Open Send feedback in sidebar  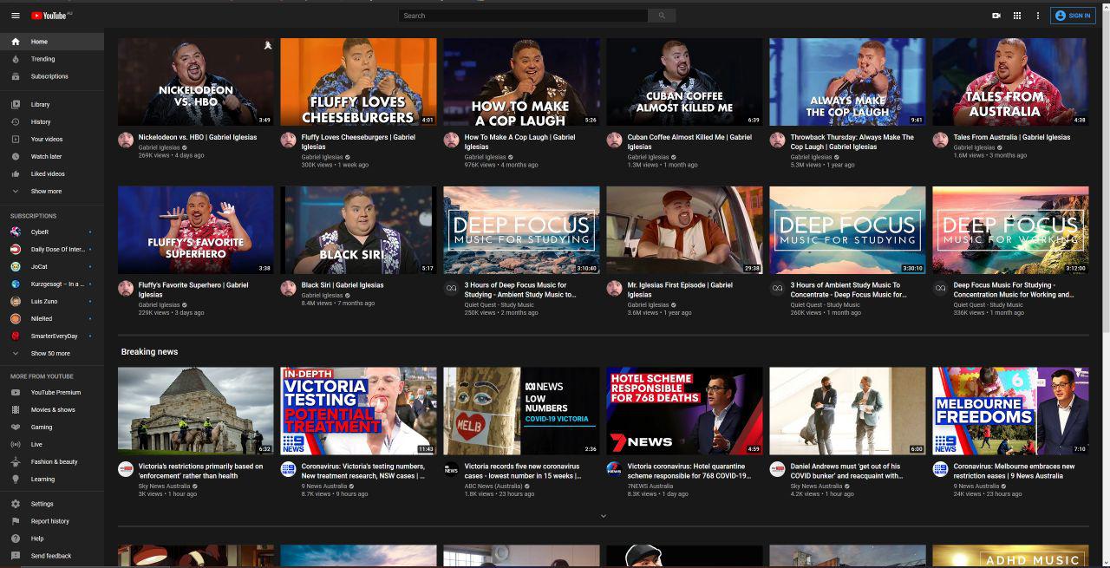click(52, 556)
